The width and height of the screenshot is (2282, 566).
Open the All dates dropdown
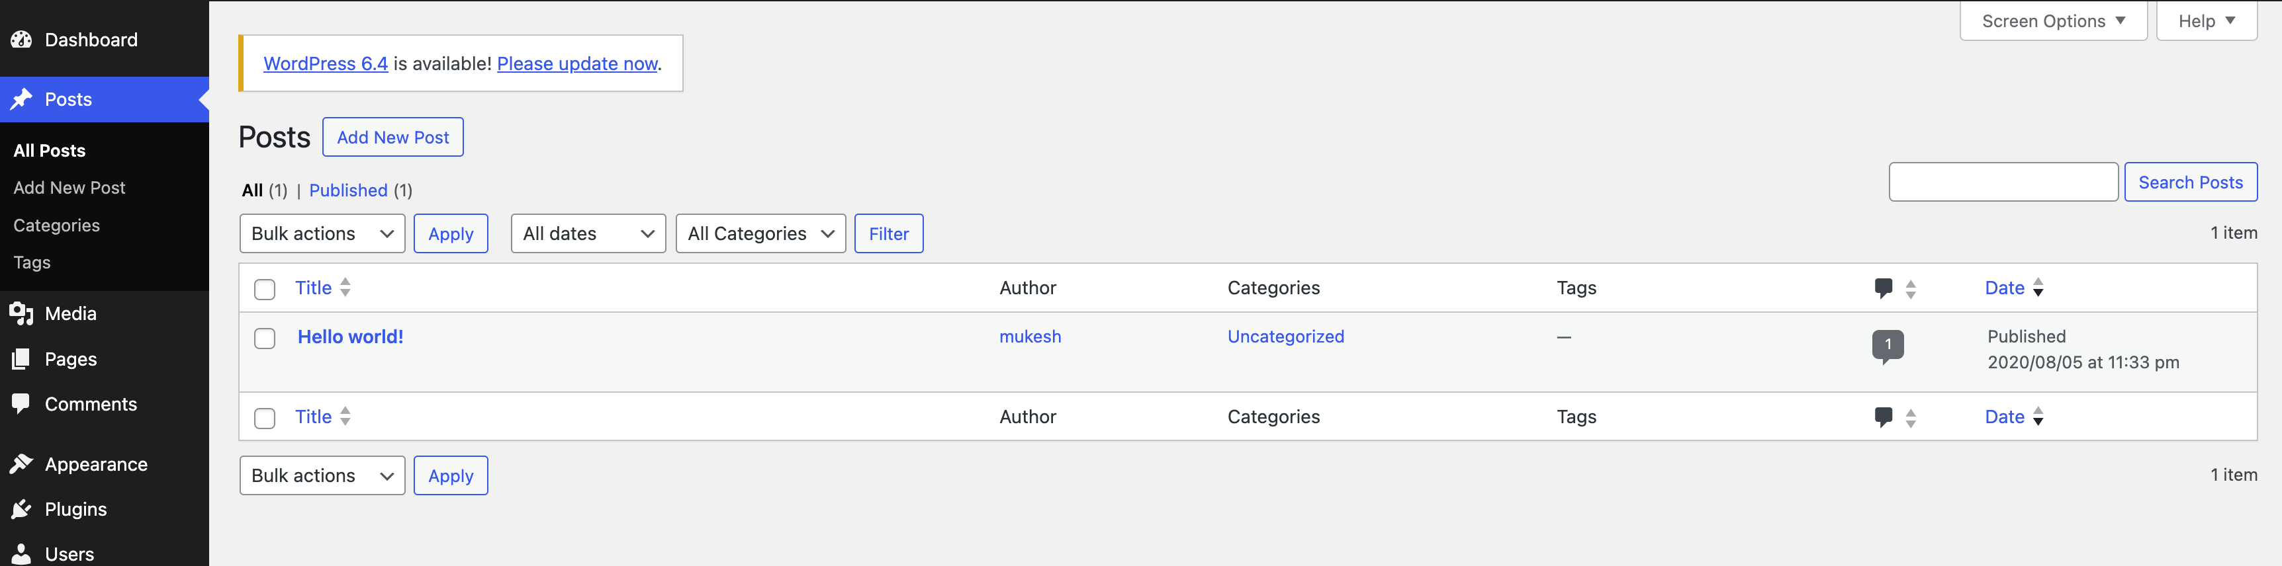pyautogui.click(x=587, y=233)
